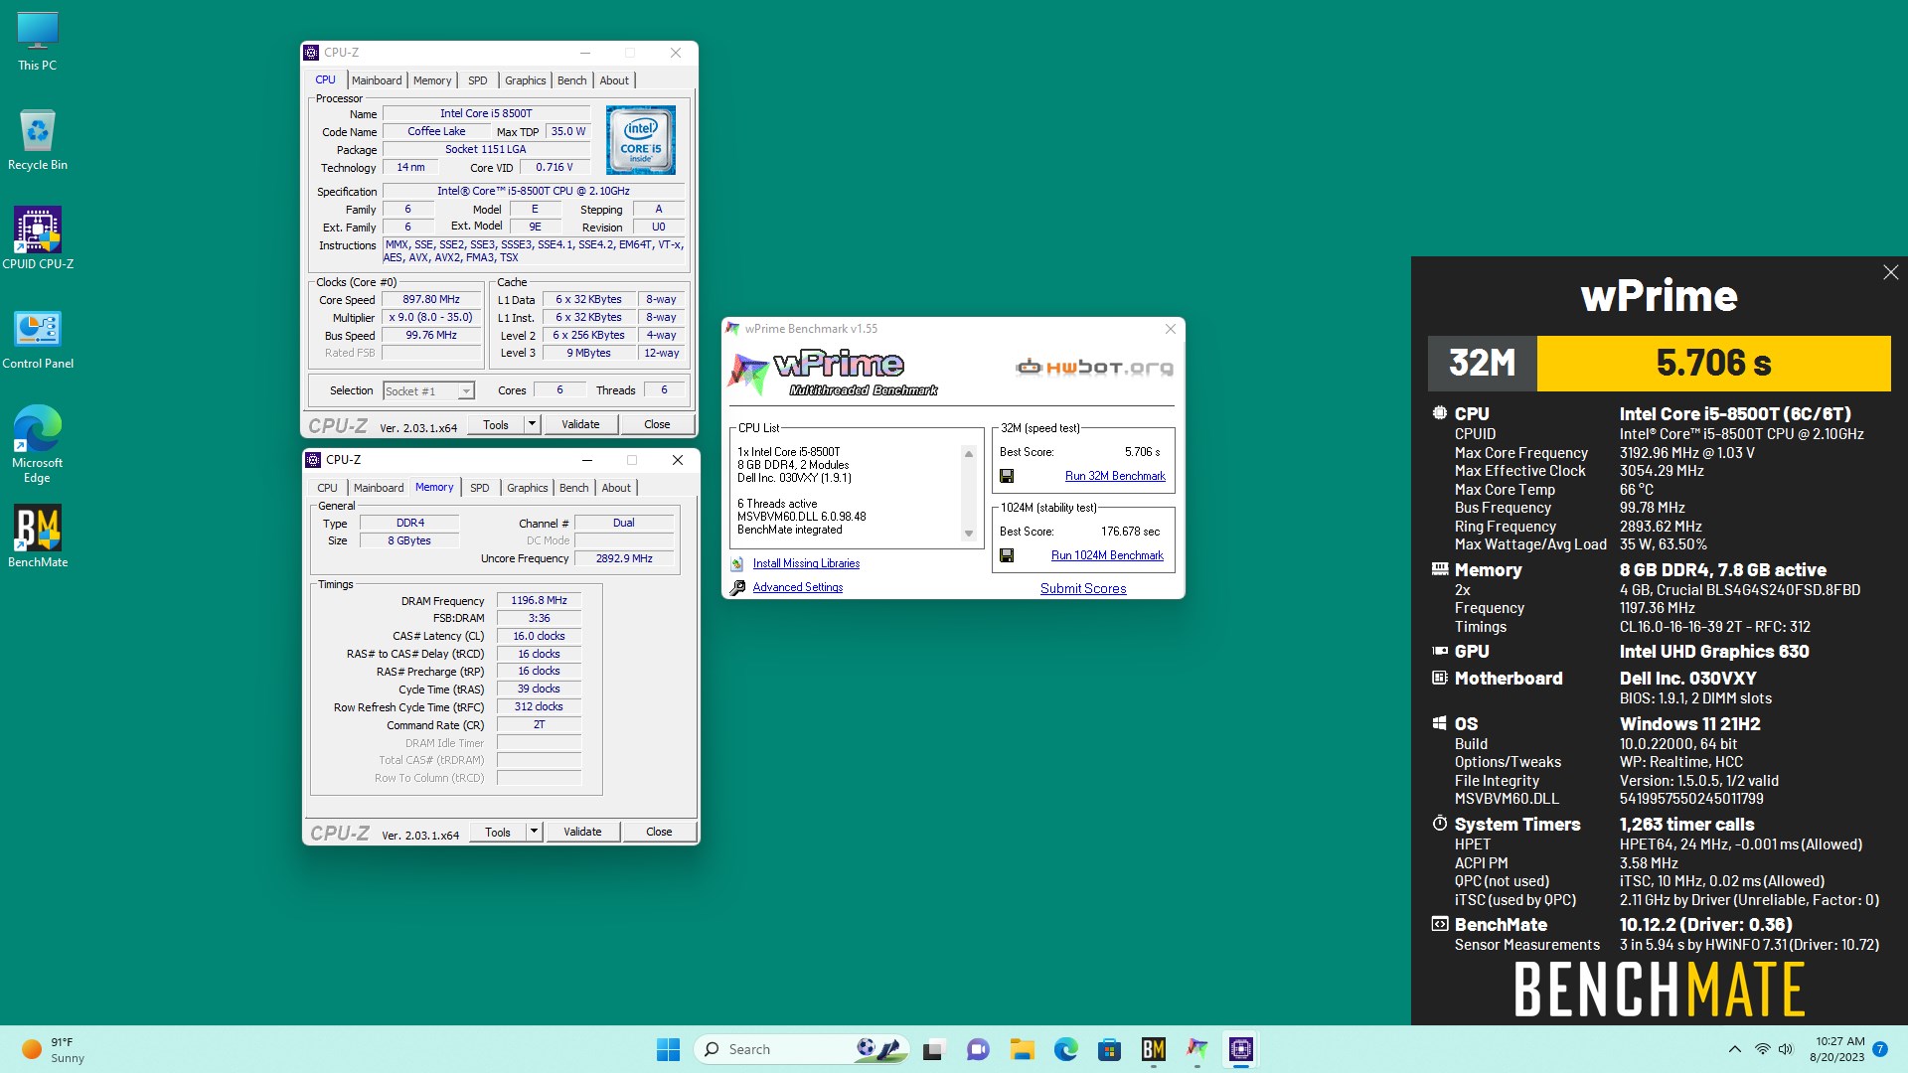
Task: Click the Intel Core i5 logo in CPU-Z
Action: click(x=641, y=140)
